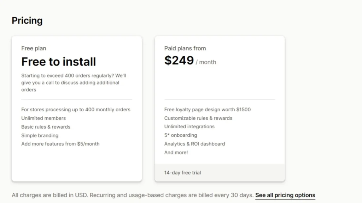The height and width of the screenshot is (203, 362).
Task: Click 'Free loyalty page design worth $1500'
Action: pyautogui.click(x=208, y=110)
